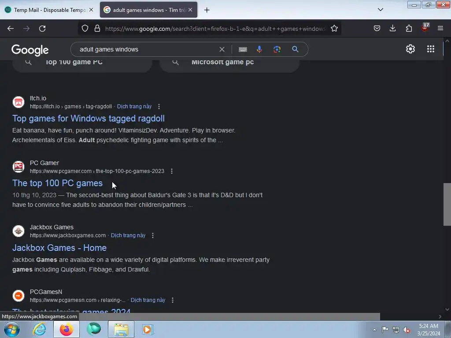This screenshot has height=338, width=451.
Task: Open Jackbox Games - Home link
Action: click(59, 248)
